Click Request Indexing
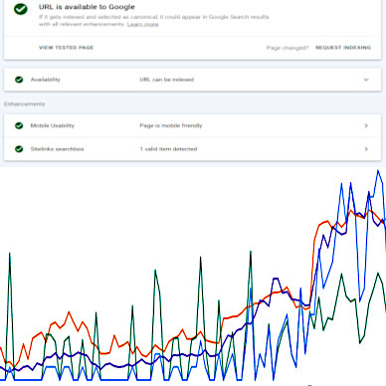Screen dimensions: 386x386 point(343,48)
